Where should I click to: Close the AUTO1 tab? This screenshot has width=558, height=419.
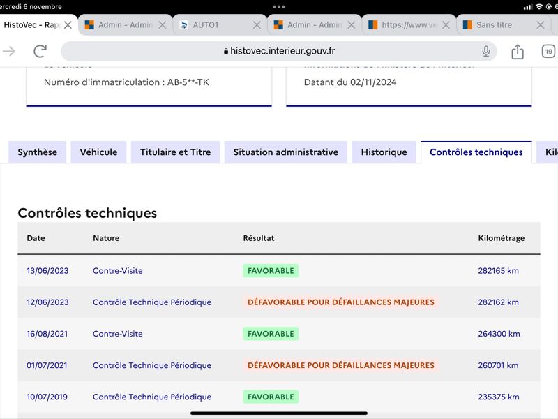point(257,25)
